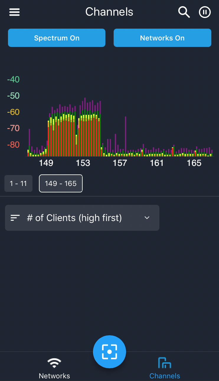
Task: Expand the sort dropdown chevron
Action: (147, 218)
